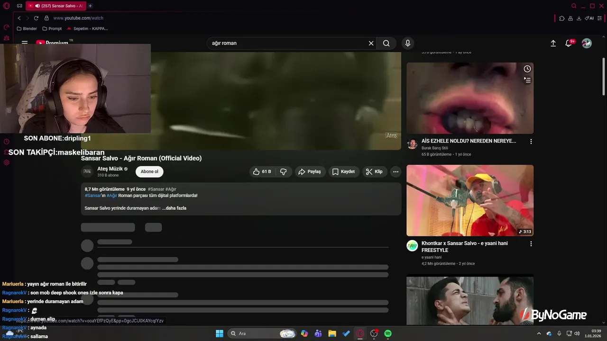Open the Burak Barış Stili channel avatar
The image size is (607, 341).
(412, 144)
